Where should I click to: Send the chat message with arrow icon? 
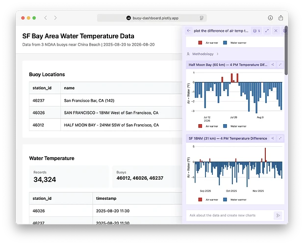278,216
